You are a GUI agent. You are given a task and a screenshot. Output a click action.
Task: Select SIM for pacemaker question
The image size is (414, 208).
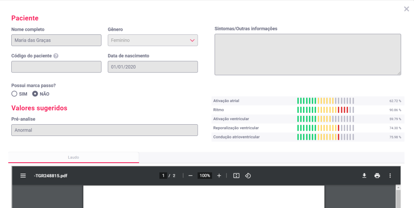[15, 94]
